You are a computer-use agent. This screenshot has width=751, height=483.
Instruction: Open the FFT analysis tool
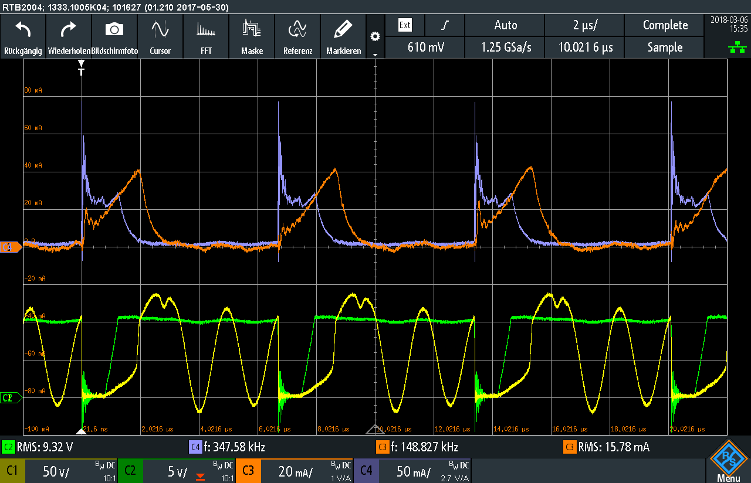(x=206, y=36)
